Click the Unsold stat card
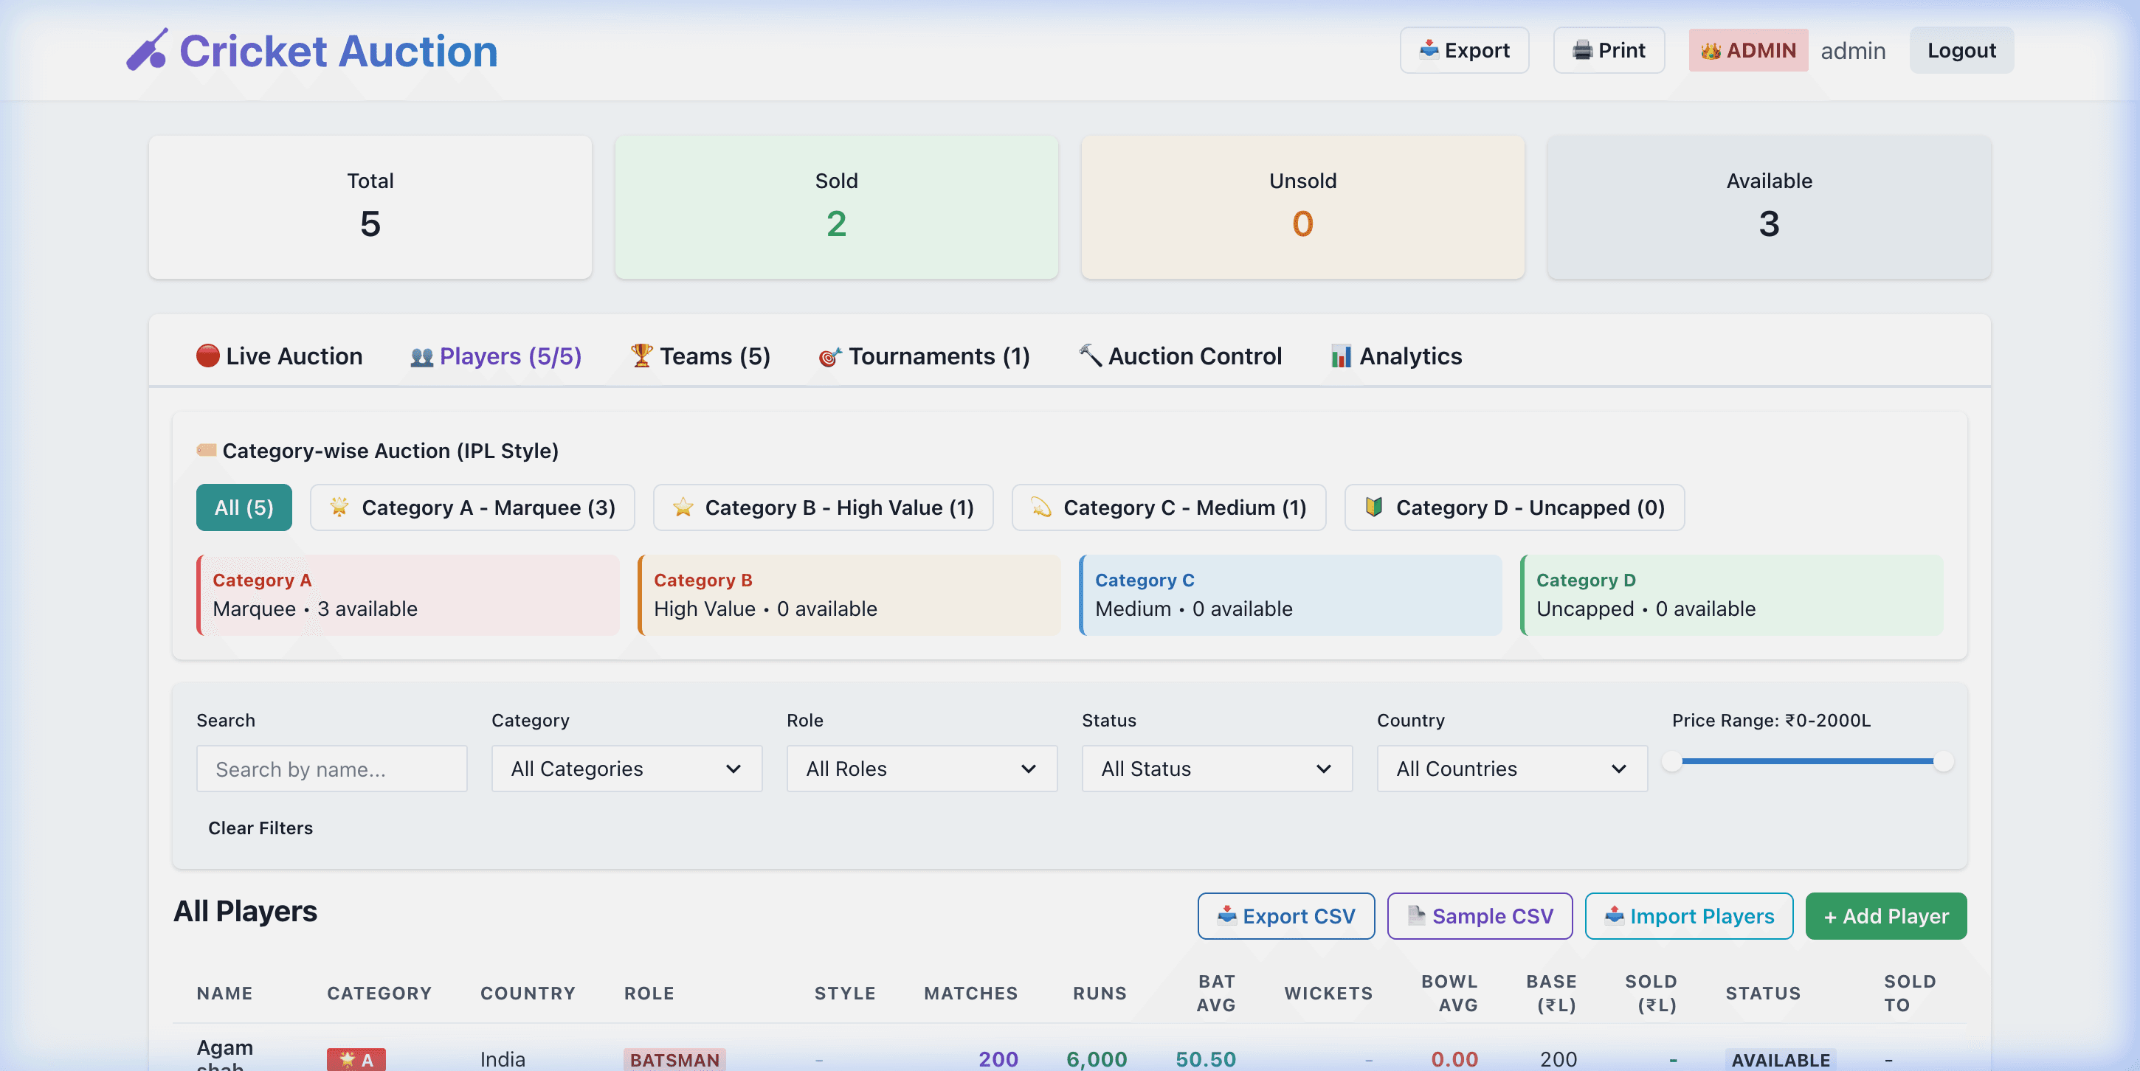Image resolution: width=2140 pixels, height=1071 pixels. coord(1302,207)
